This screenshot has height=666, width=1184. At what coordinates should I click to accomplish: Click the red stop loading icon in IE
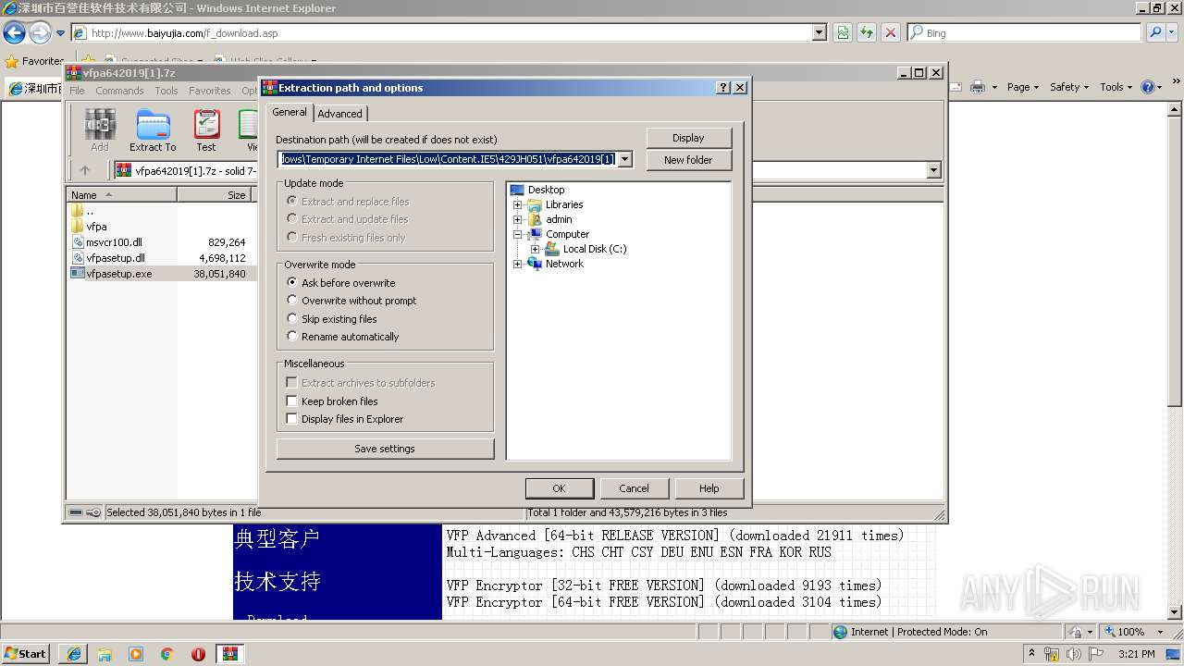[890, 32]
